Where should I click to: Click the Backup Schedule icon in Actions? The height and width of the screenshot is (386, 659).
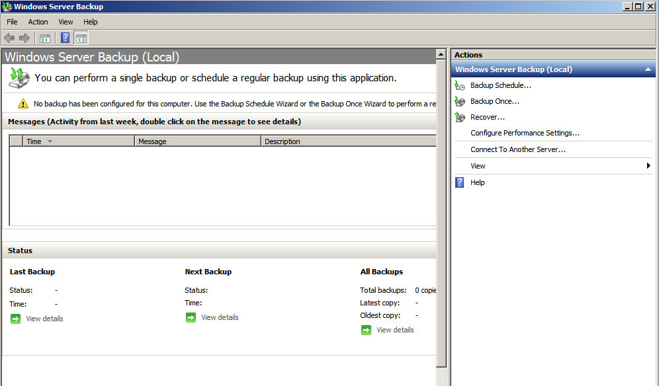(x=460, y=86)
